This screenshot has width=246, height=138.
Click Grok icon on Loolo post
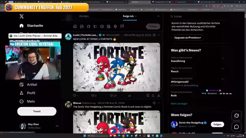tap(154, 35)
